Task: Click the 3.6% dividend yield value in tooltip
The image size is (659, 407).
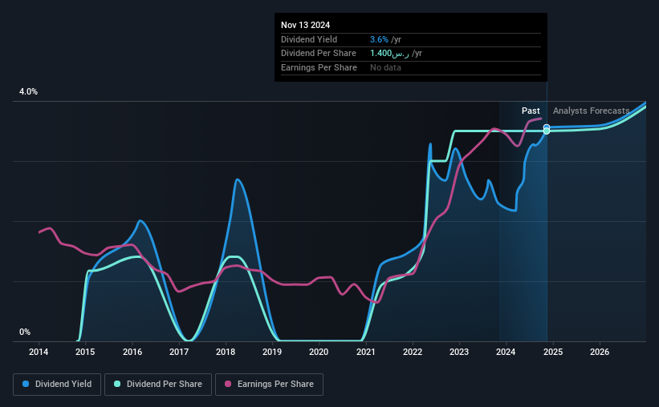Action: pyautogui.click(x=379, y=39)
